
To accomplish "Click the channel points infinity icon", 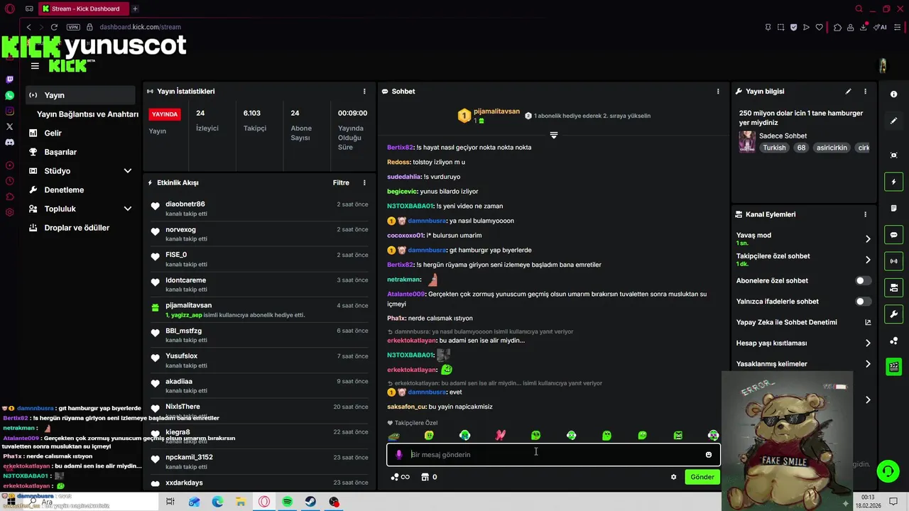I will (401, 477).
